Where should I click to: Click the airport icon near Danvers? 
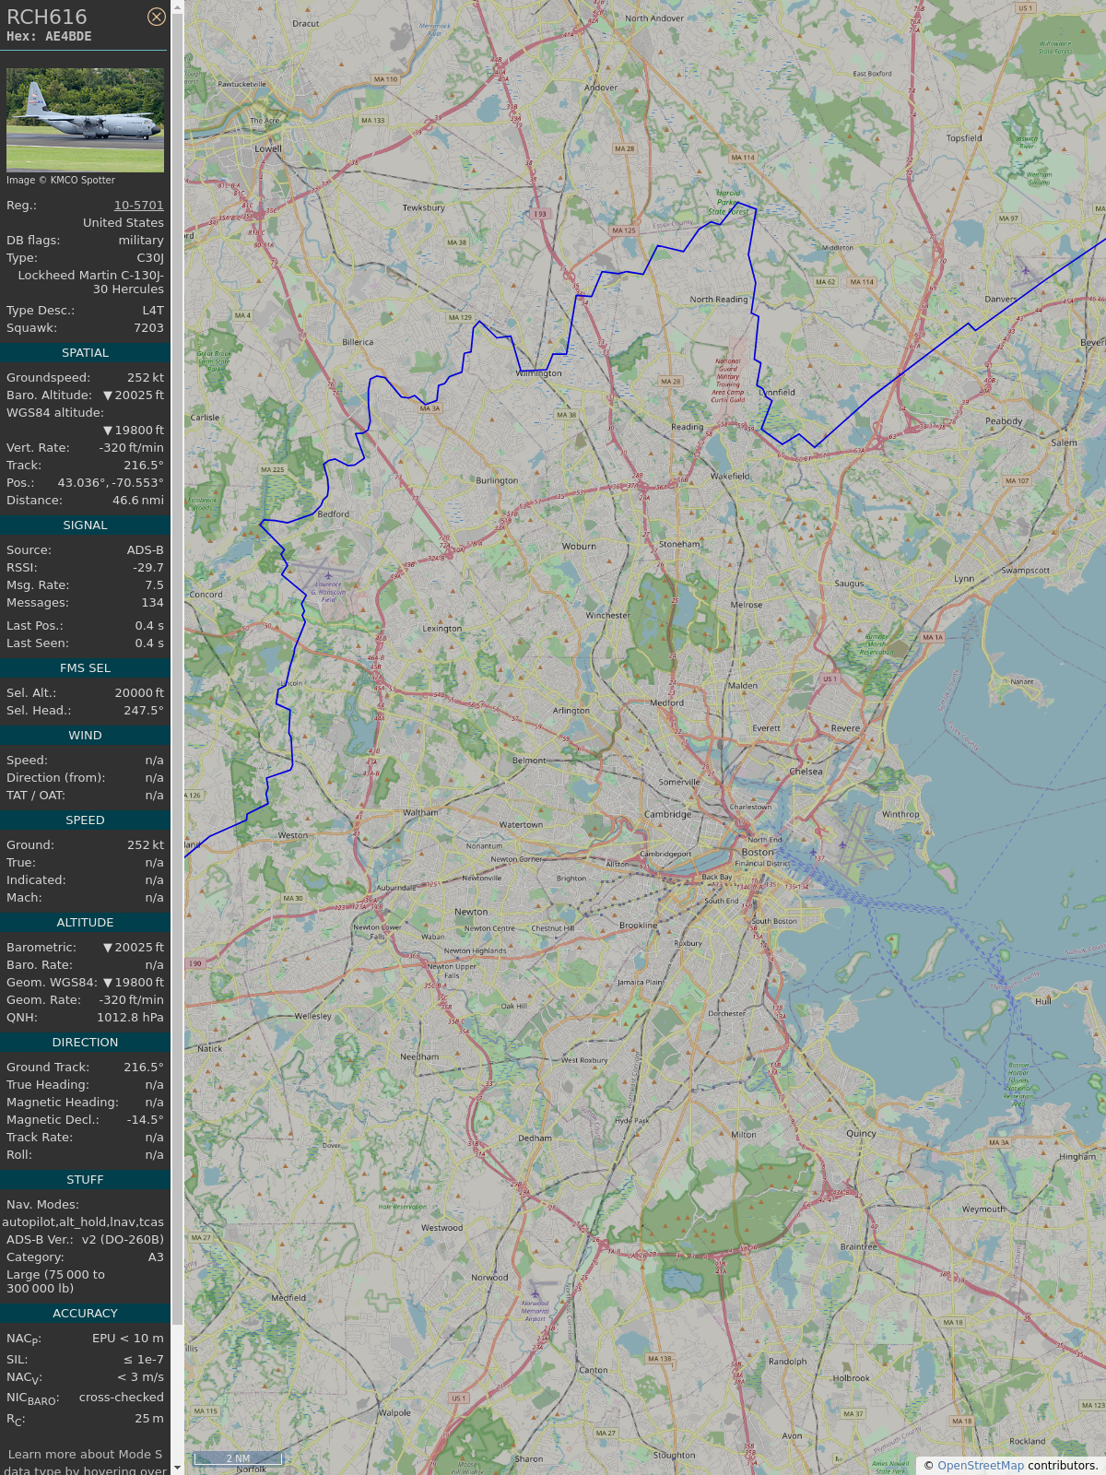coord(1025,270)
